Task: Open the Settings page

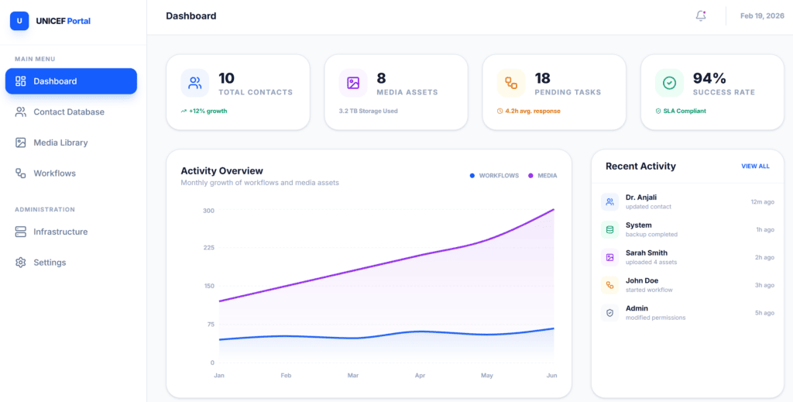Action: [x=50, y=263]
